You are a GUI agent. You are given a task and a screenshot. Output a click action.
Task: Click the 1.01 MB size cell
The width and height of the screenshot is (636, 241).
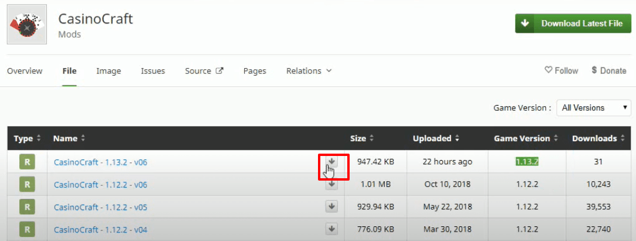(x=375, y=184)
